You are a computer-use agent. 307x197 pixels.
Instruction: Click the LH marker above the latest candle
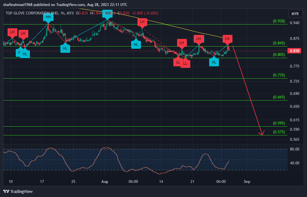tap(227, 40)
